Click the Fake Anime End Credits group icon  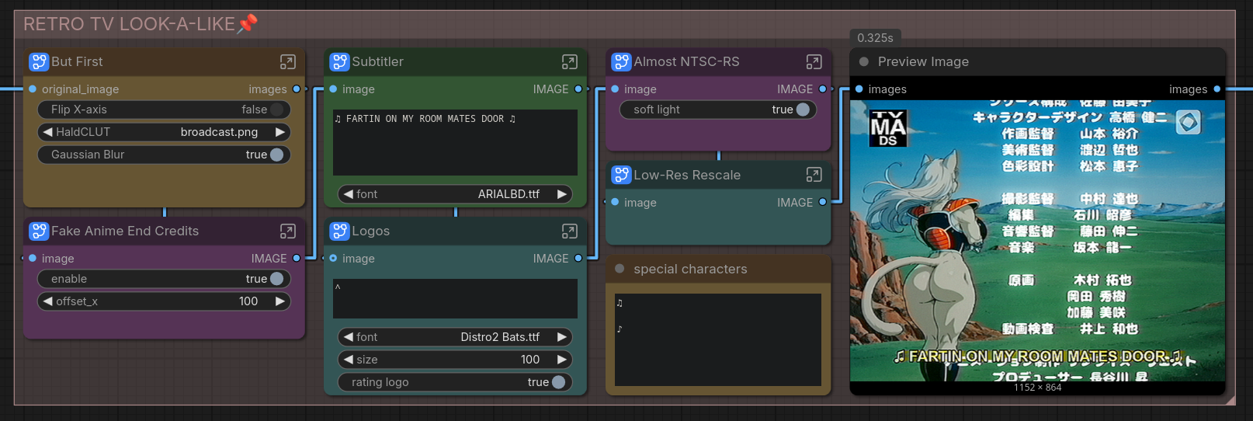[39, 231]
